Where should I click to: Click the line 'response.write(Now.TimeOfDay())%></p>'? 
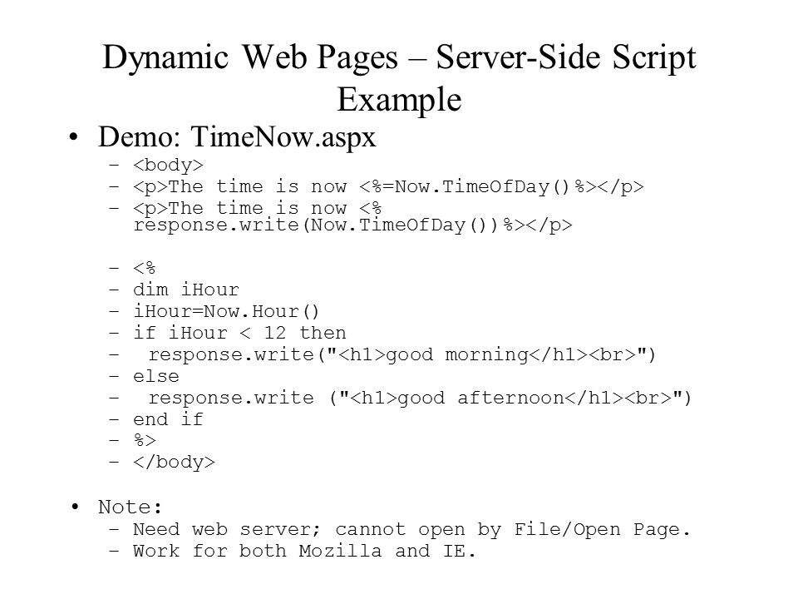[x=352, y=225]
